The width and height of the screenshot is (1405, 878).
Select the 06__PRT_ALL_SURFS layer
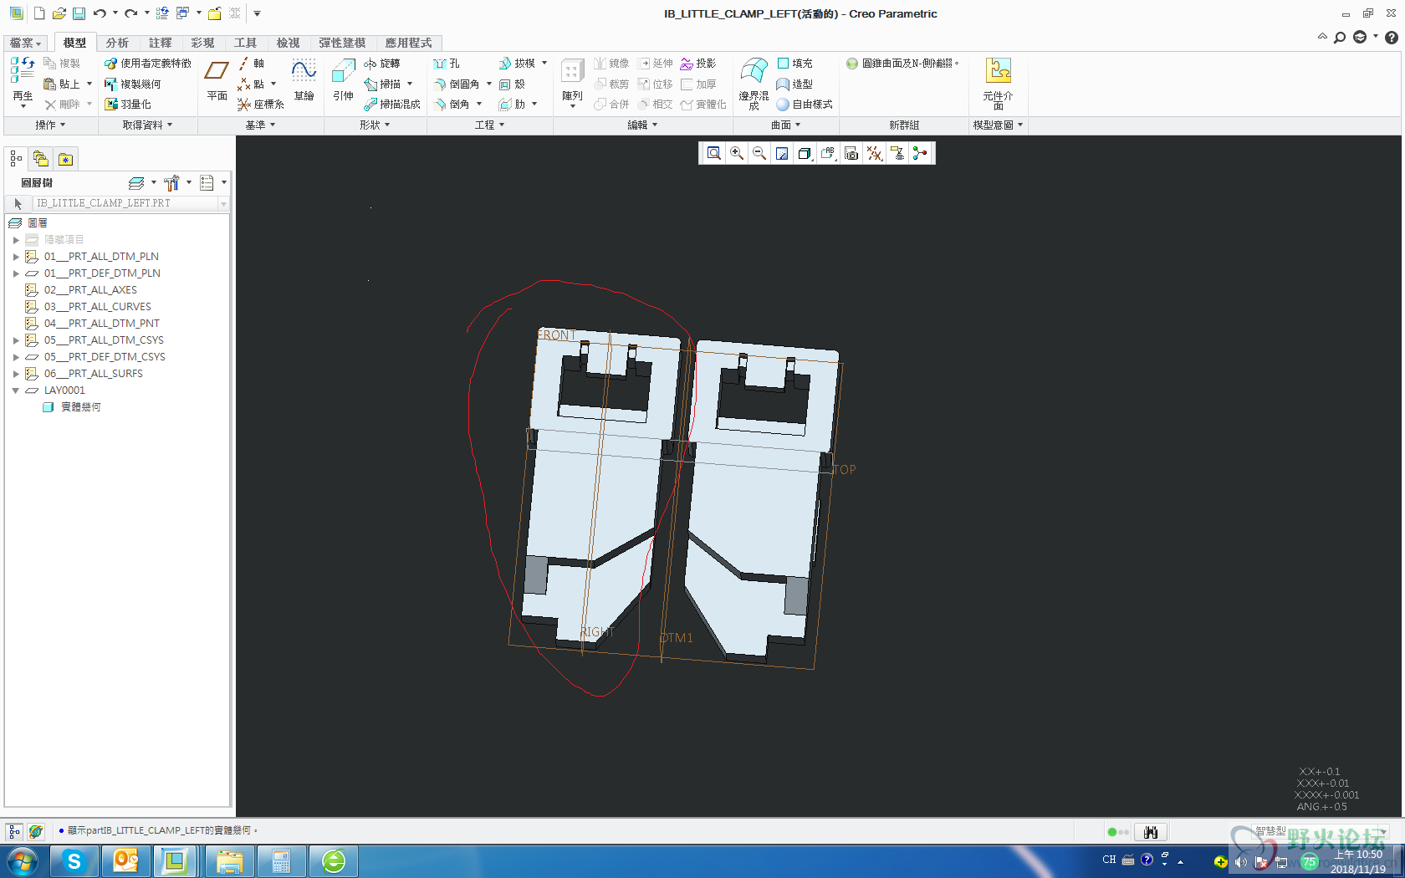(94, 374)
